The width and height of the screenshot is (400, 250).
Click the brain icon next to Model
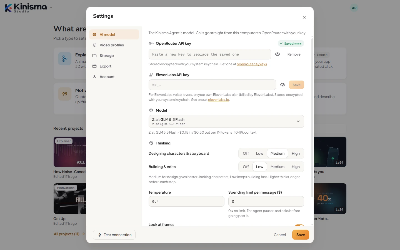point(151,110)
